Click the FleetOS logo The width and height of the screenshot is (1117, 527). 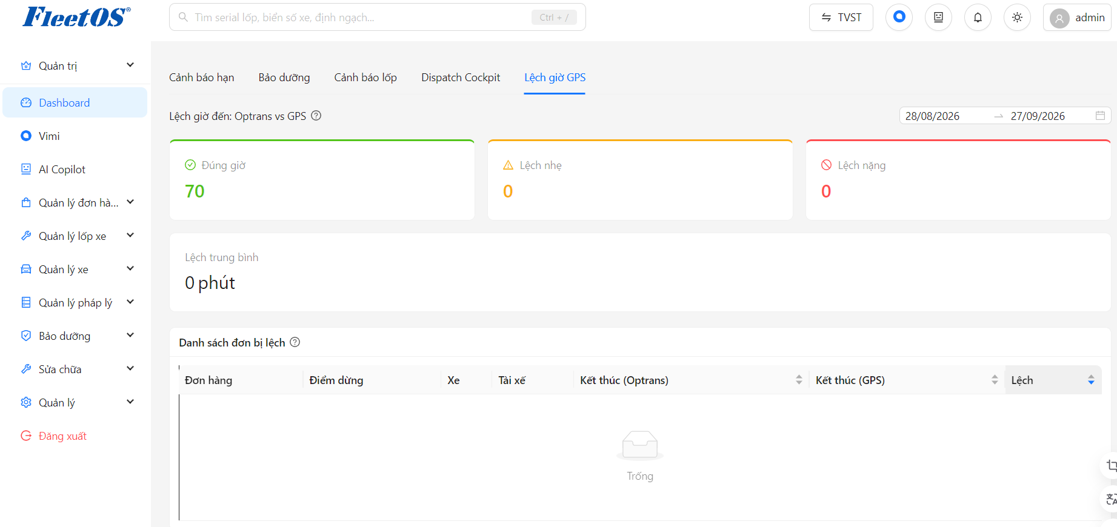(76, 17)
